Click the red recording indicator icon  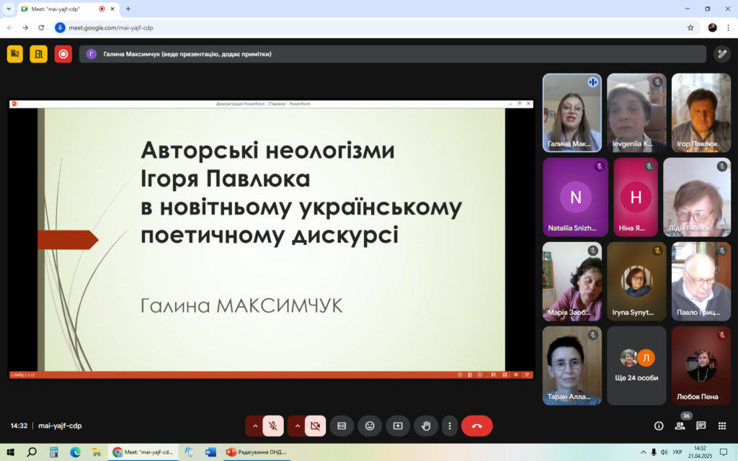click(x=63, y=54)
